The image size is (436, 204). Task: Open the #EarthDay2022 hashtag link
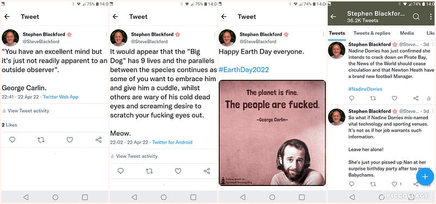(x=244, y=70)
